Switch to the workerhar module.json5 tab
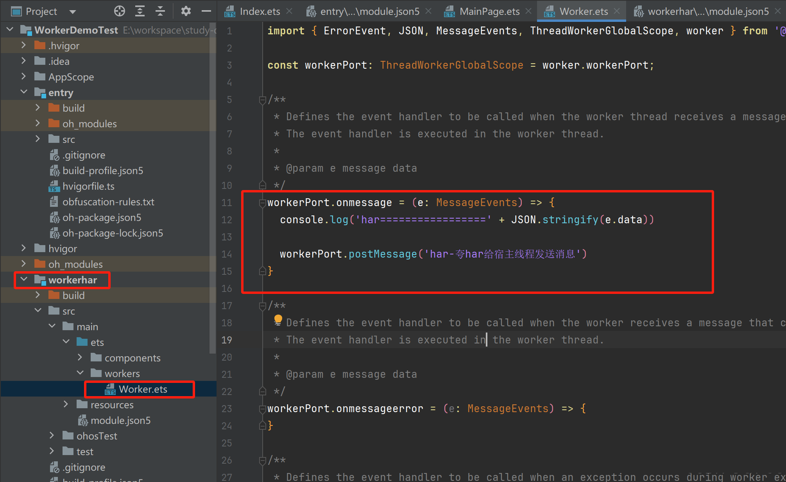This screenshot has width=786, height=482. tap(707, 12)
